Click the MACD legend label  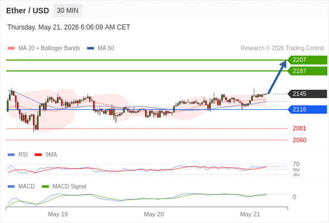tap(27, 186)
